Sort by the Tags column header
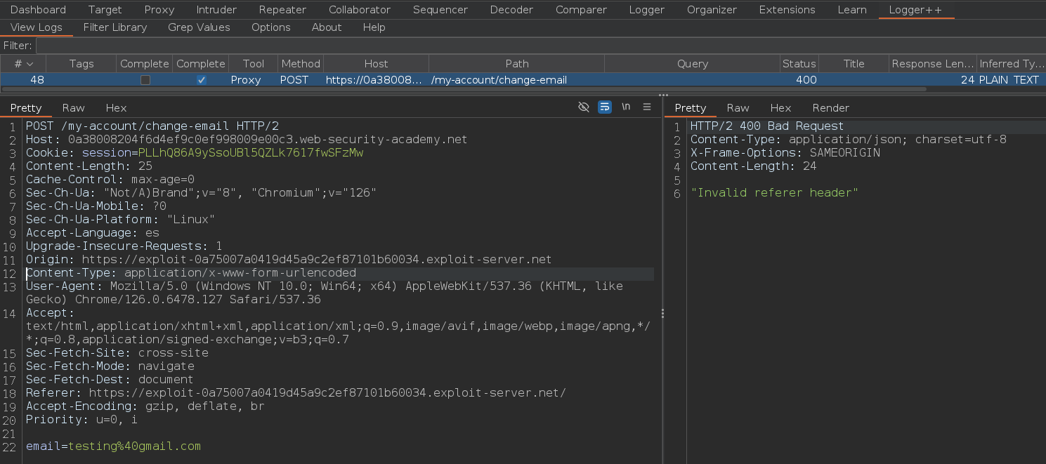 [x=81, y=64]
